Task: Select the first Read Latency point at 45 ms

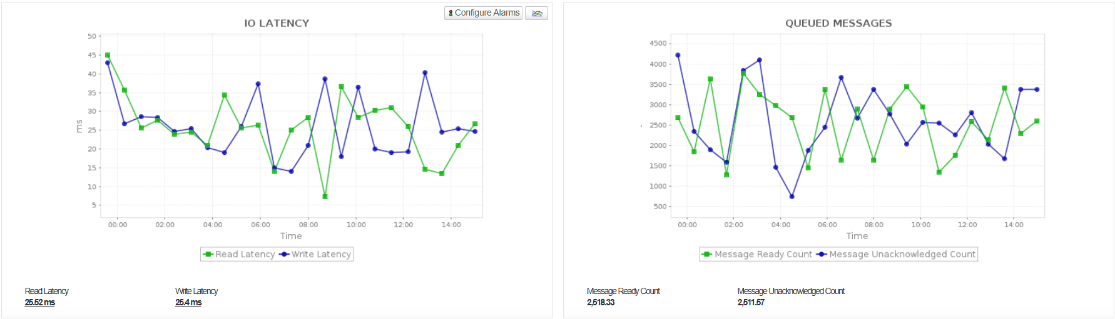Action: [x=108, y=55]
